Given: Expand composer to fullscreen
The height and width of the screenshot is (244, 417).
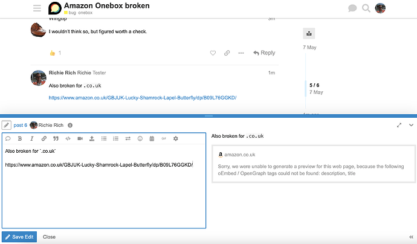Looking at the screenshot, I should (399, 125).
